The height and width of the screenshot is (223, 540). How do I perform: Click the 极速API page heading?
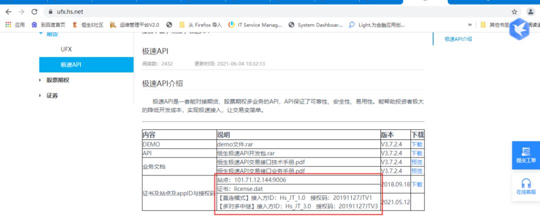click(155, 51)
